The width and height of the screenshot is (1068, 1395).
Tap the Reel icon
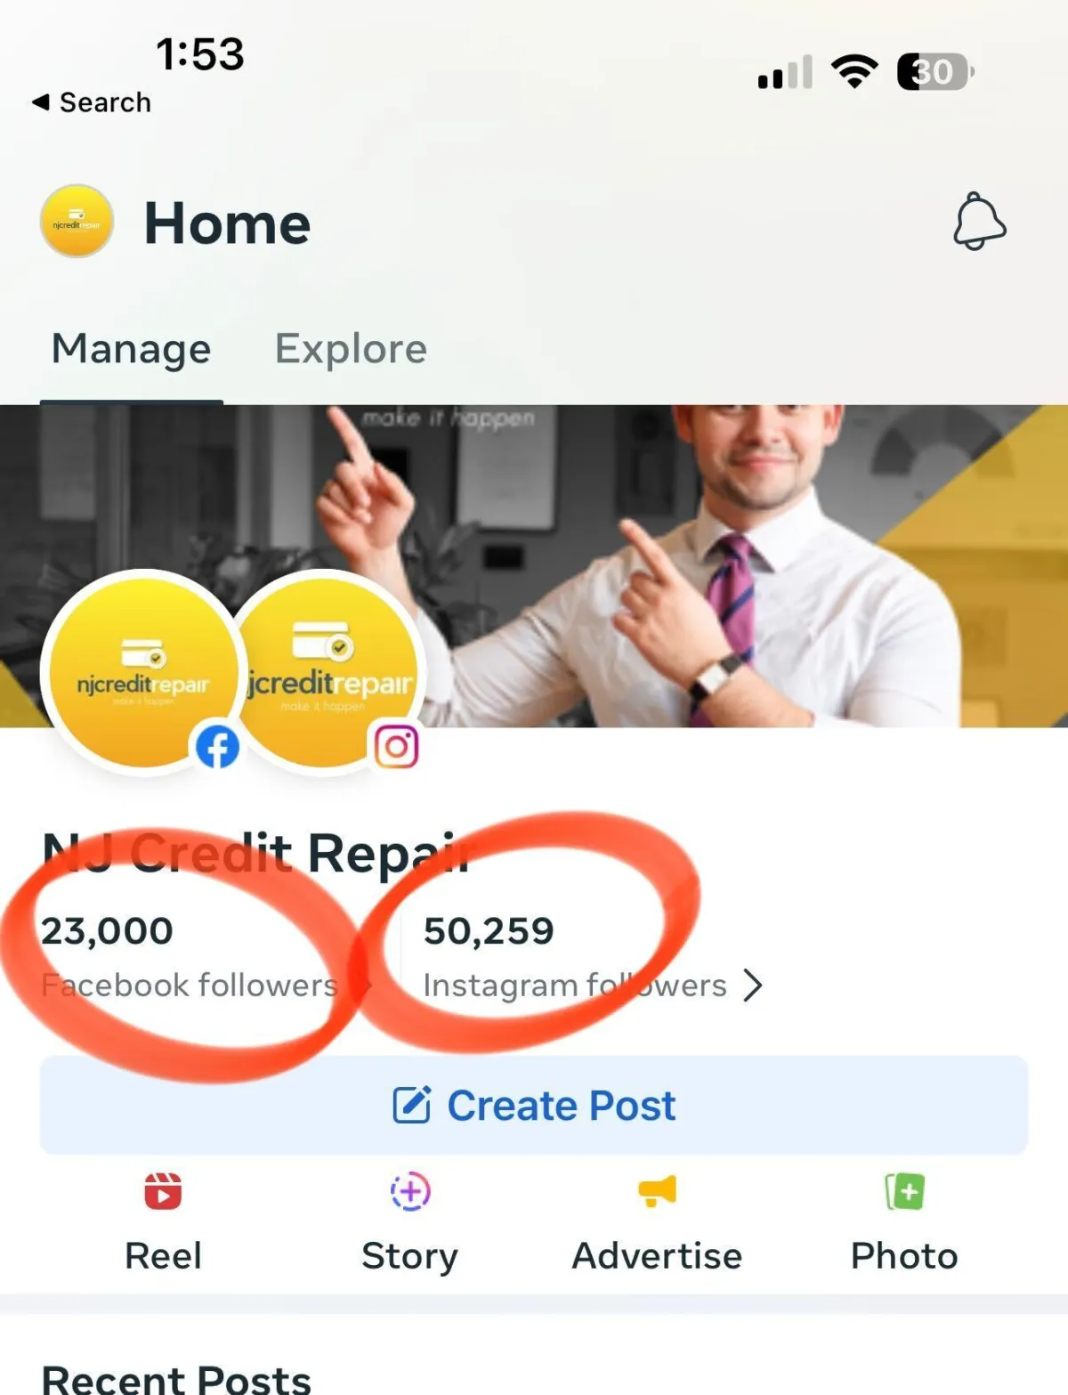[x=163, y=1191]
